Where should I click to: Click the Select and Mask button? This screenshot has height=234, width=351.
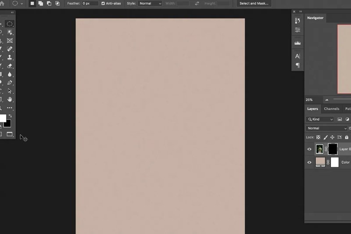coord(254,4)
